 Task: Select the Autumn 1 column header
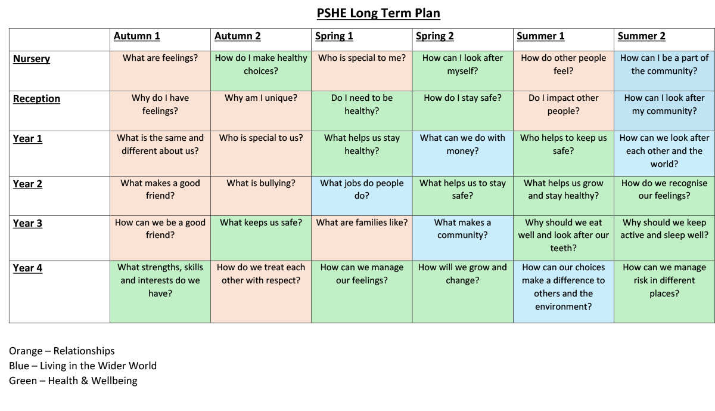136,36
